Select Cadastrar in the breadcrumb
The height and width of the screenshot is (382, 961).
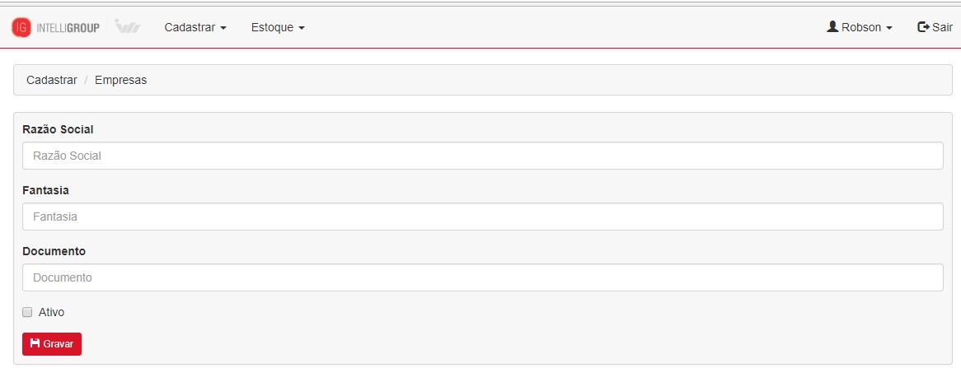[x=51, y=80]
